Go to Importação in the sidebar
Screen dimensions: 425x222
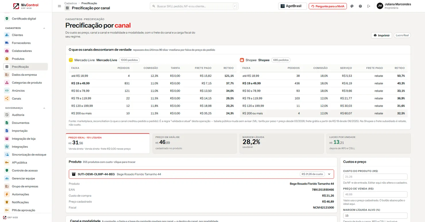coord(26,131)
